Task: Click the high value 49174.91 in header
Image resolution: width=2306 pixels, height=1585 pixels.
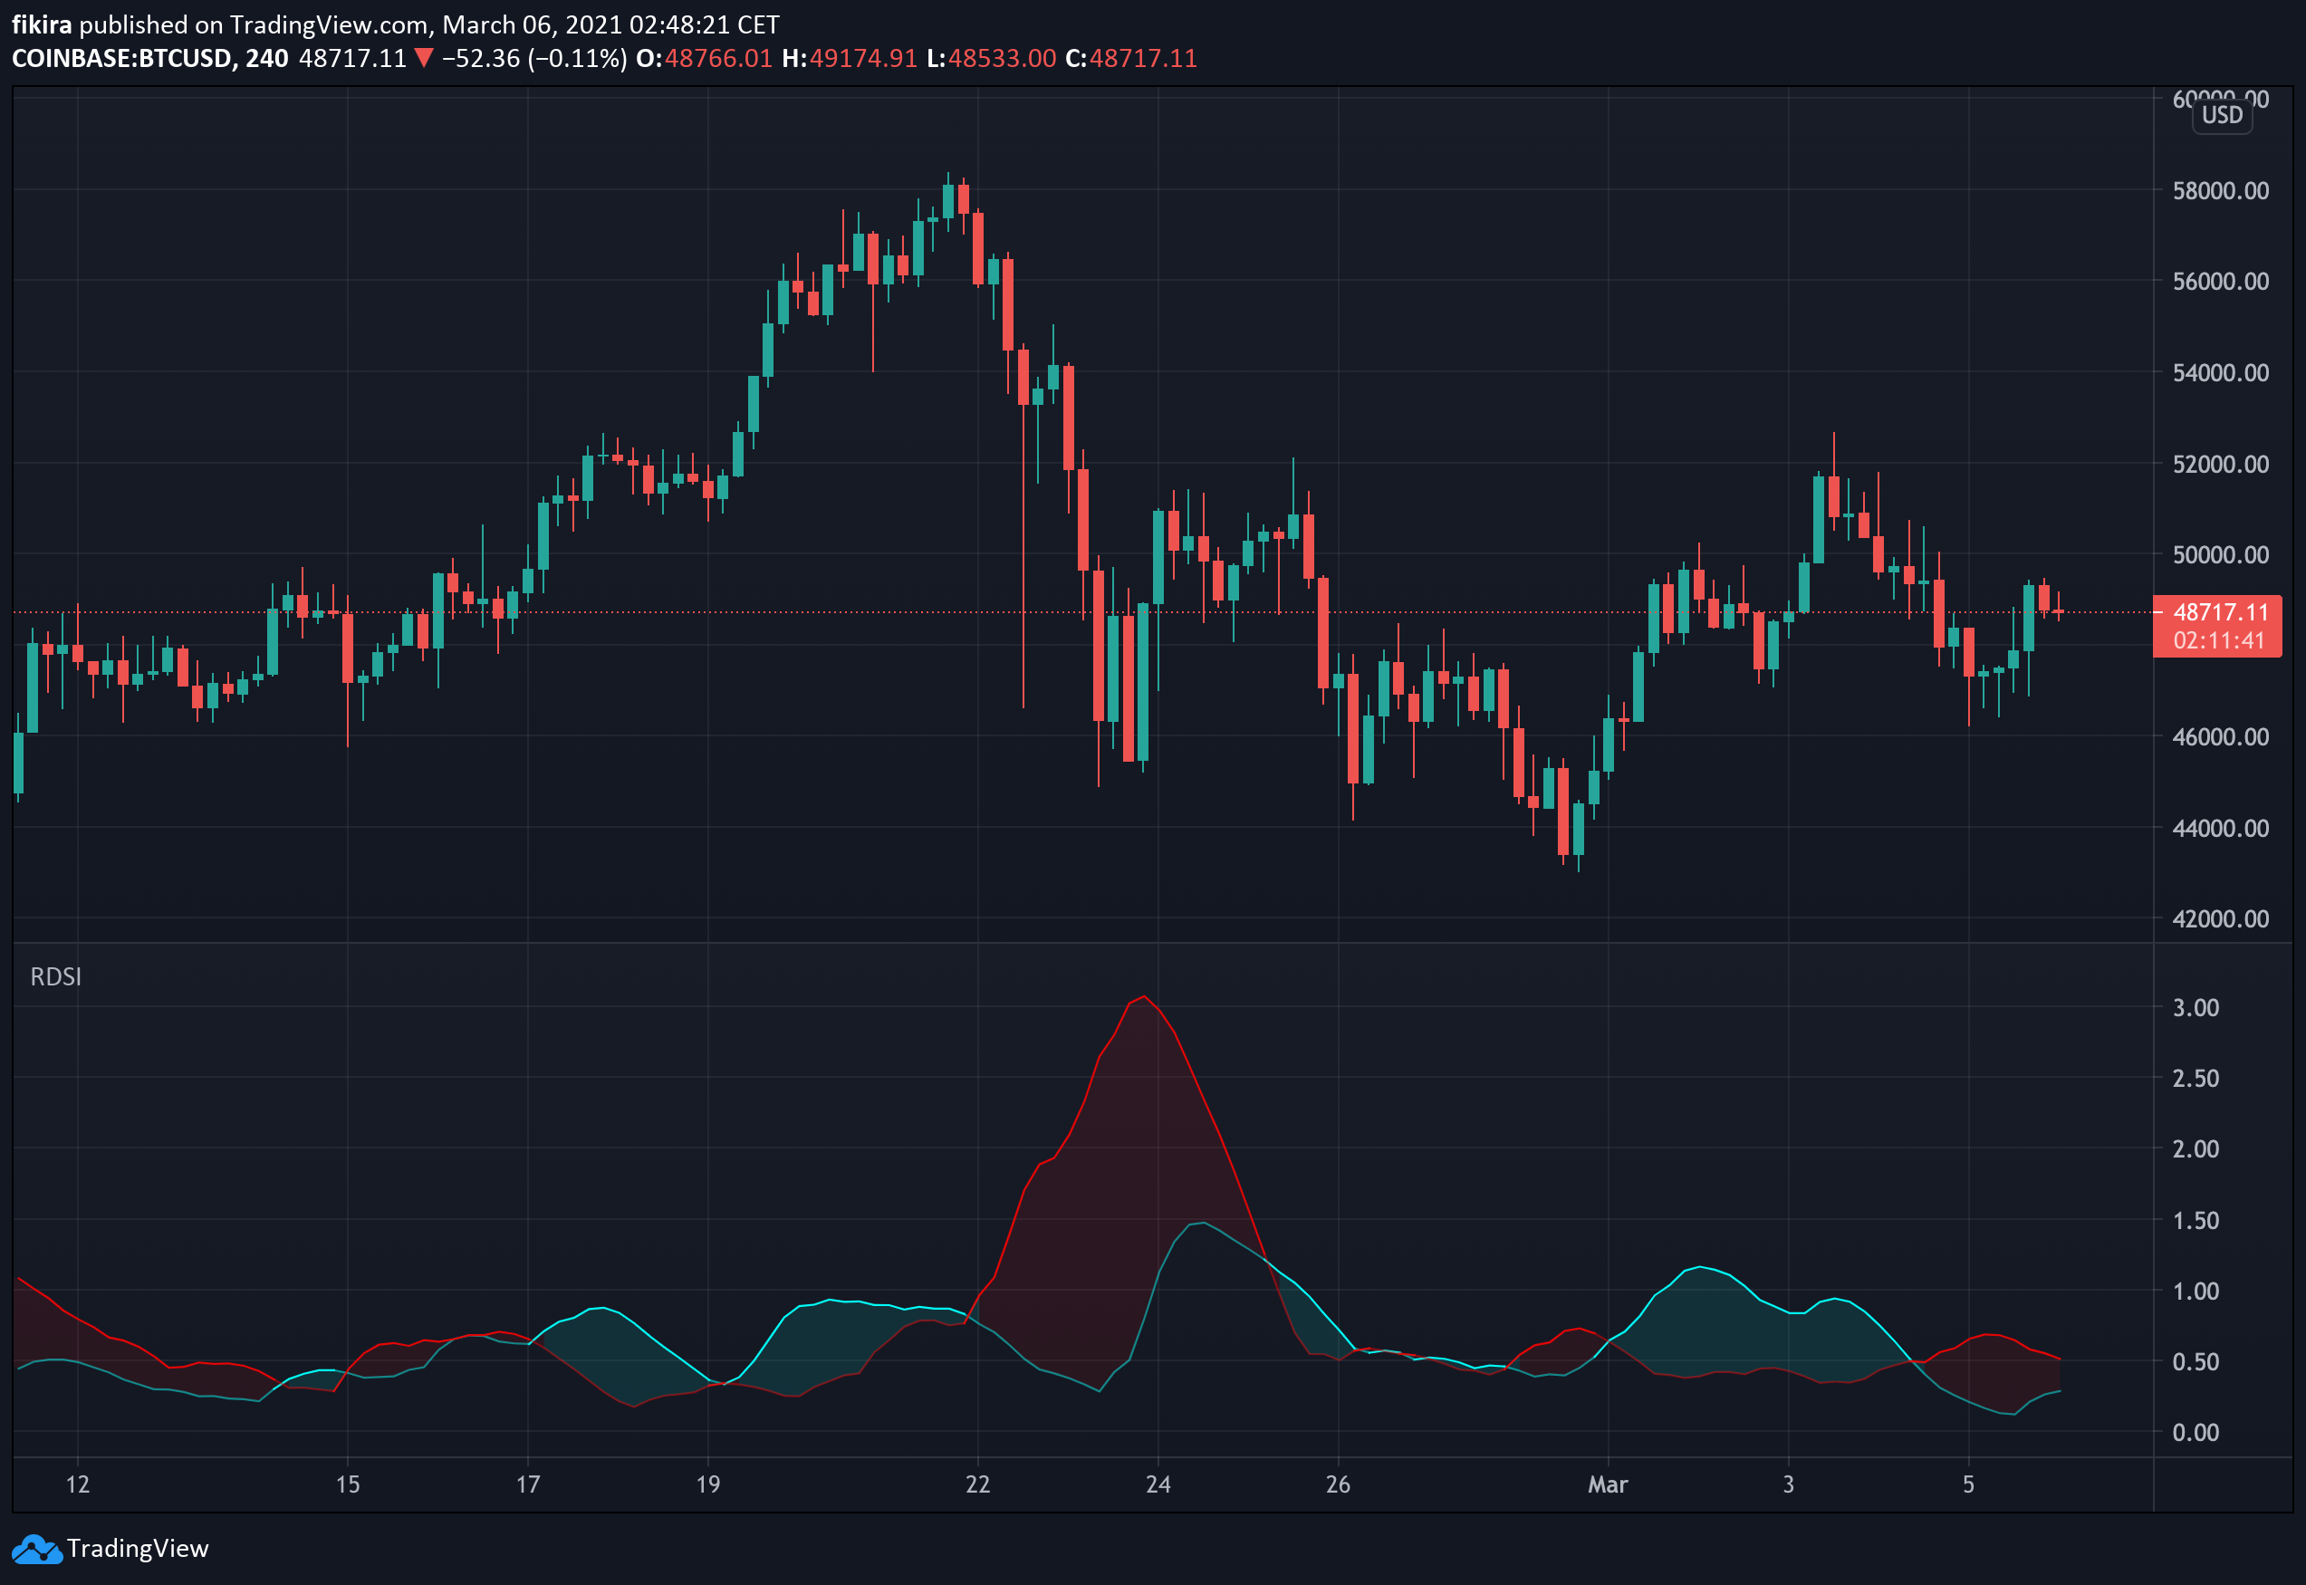Action: click(863, 59)
